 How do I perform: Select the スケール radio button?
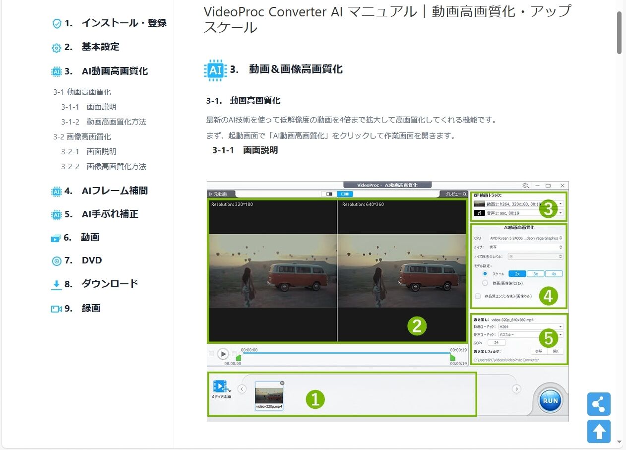[x=485, y=273]
